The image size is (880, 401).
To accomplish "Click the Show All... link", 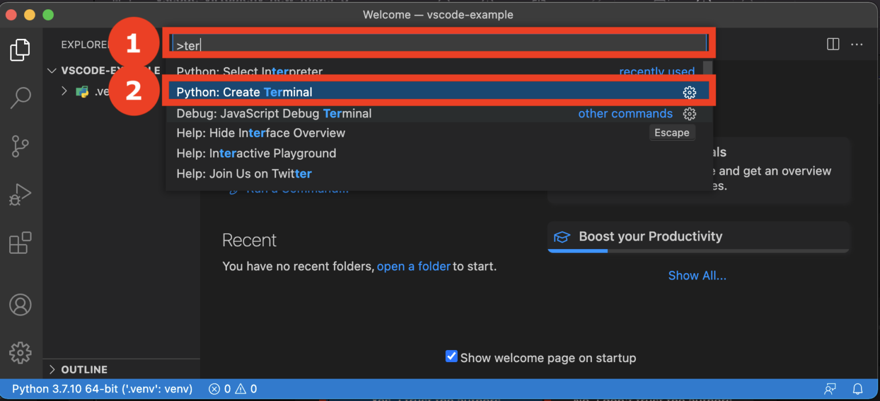I will coord(697,276).
